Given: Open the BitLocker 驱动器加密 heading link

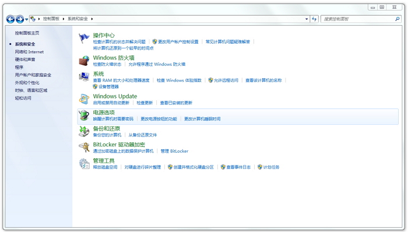Looking at the screenshot, I should 119,145.
